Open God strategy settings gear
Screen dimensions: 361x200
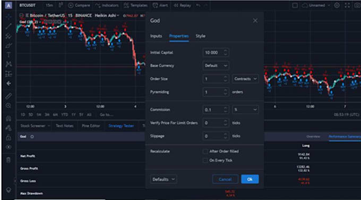32,137
